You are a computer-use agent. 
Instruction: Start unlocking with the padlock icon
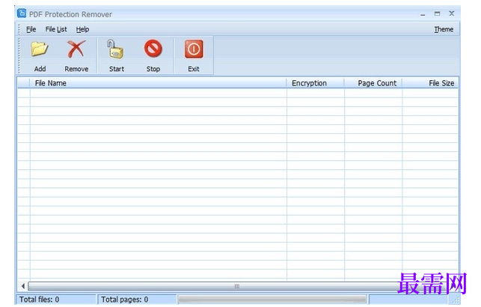coord(116,49)
